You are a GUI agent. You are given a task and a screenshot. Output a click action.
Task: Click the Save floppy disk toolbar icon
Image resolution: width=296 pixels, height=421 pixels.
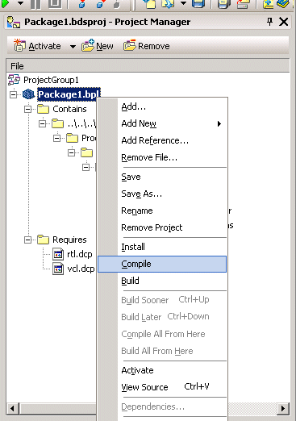click(x=198, y=3)
